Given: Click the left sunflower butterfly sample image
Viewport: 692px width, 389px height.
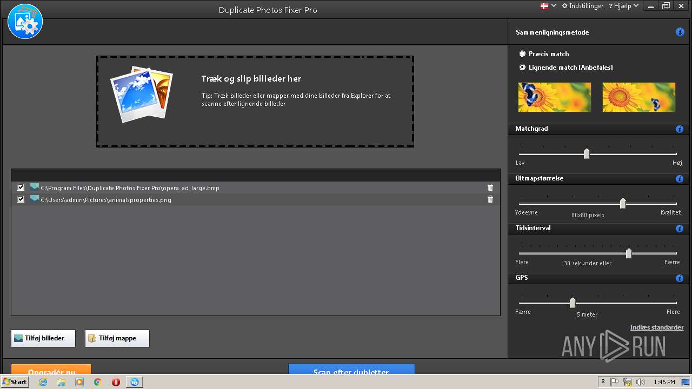Looking at the screenshot, I should pyautogui.click(x=555, y=97).
